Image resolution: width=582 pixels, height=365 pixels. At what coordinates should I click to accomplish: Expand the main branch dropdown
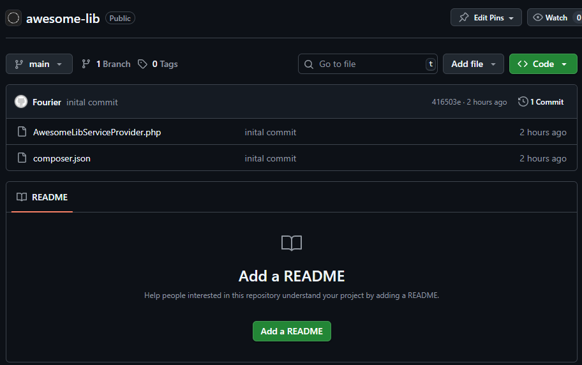click(39, 64)
